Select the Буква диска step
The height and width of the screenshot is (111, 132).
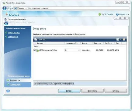tap(15, 80)
